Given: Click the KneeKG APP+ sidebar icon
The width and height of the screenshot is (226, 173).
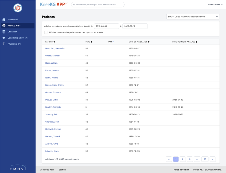Looking at the screenshot, I should tap(4, 26).
